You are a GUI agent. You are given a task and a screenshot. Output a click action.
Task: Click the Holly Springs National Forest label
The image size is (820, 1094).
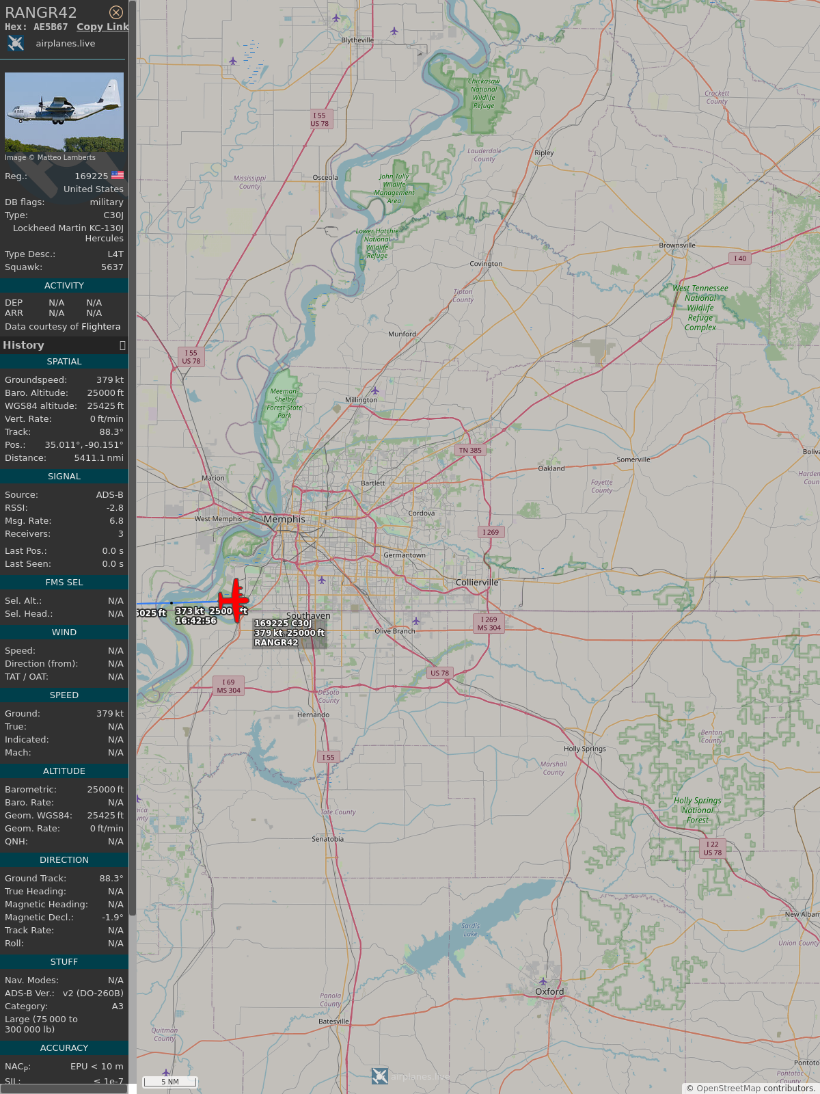point(698,810)
